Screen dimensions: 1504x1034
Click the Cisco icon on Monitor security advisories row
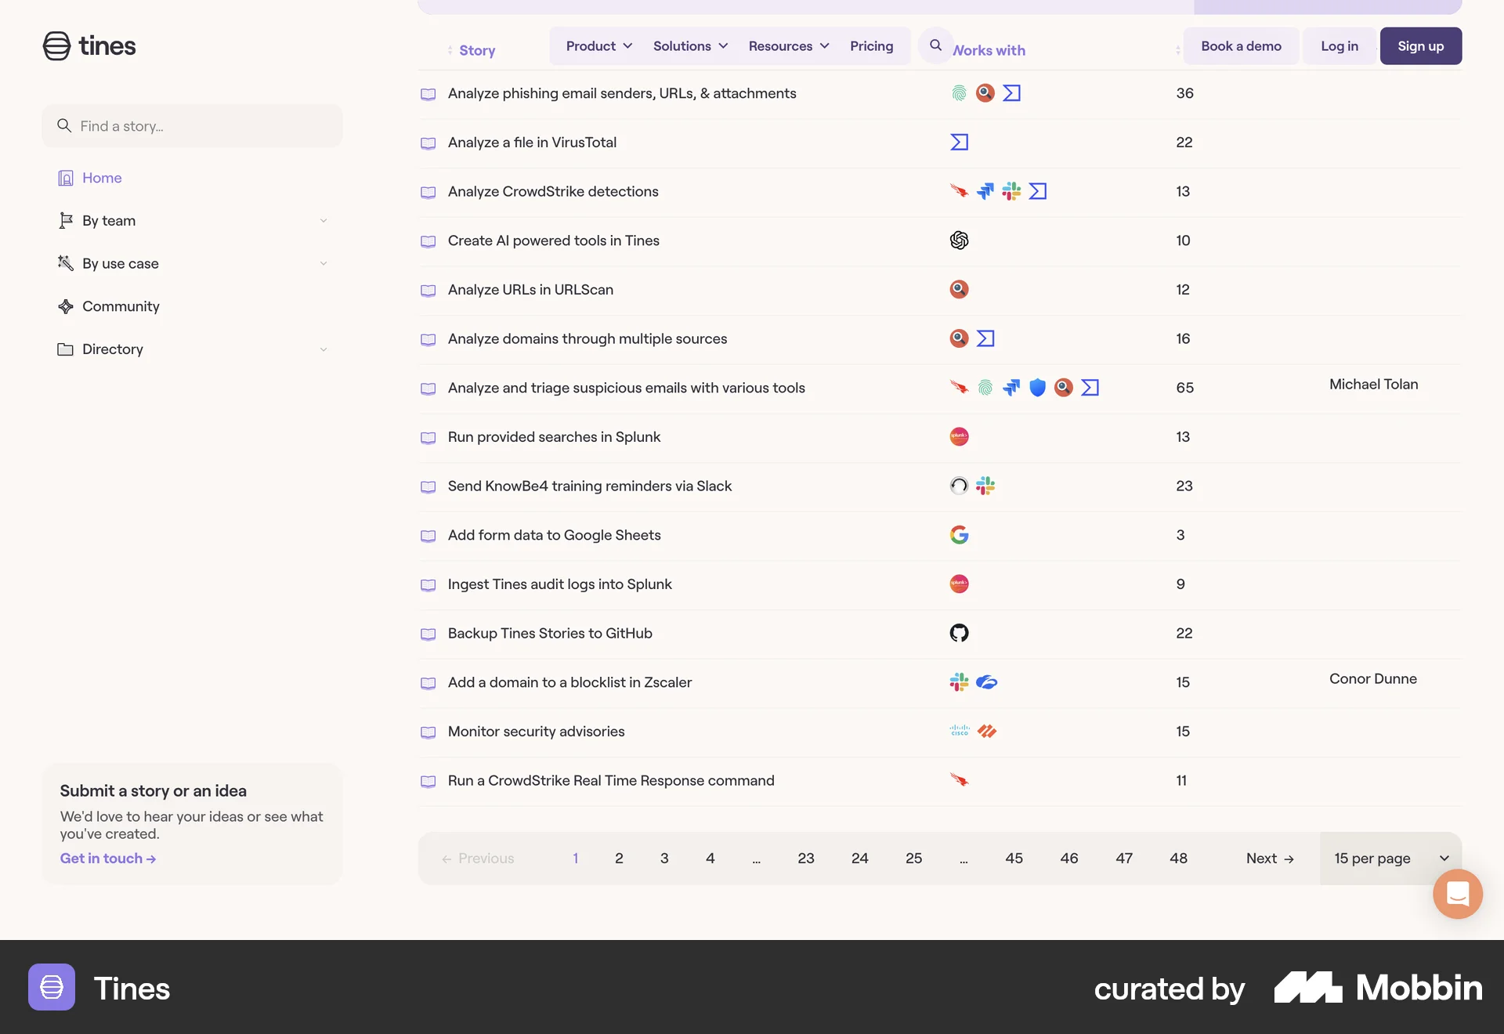point(958,731)
